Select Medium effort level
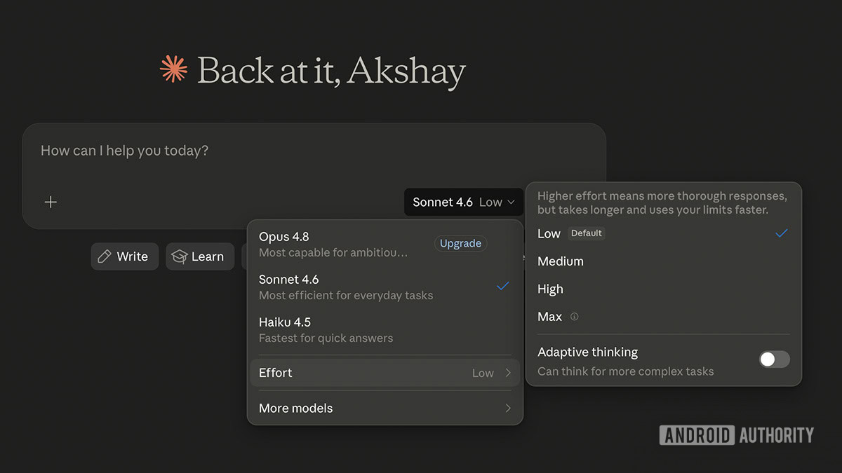The height and width of the screenshot is (473, 842). coord(663,261)
